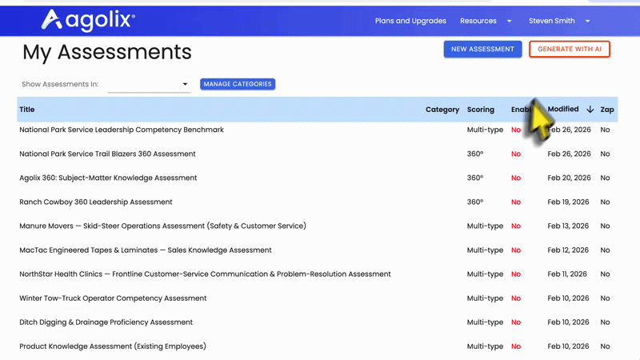640x360 pixels.
Task: Toggle Enabled status for Manure Movers assessment
Action: click(x=516, y=226)
